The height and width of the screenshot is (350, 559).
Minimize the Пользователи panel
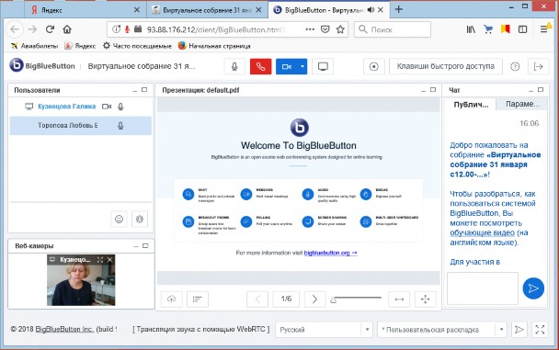tap(135, 91)
